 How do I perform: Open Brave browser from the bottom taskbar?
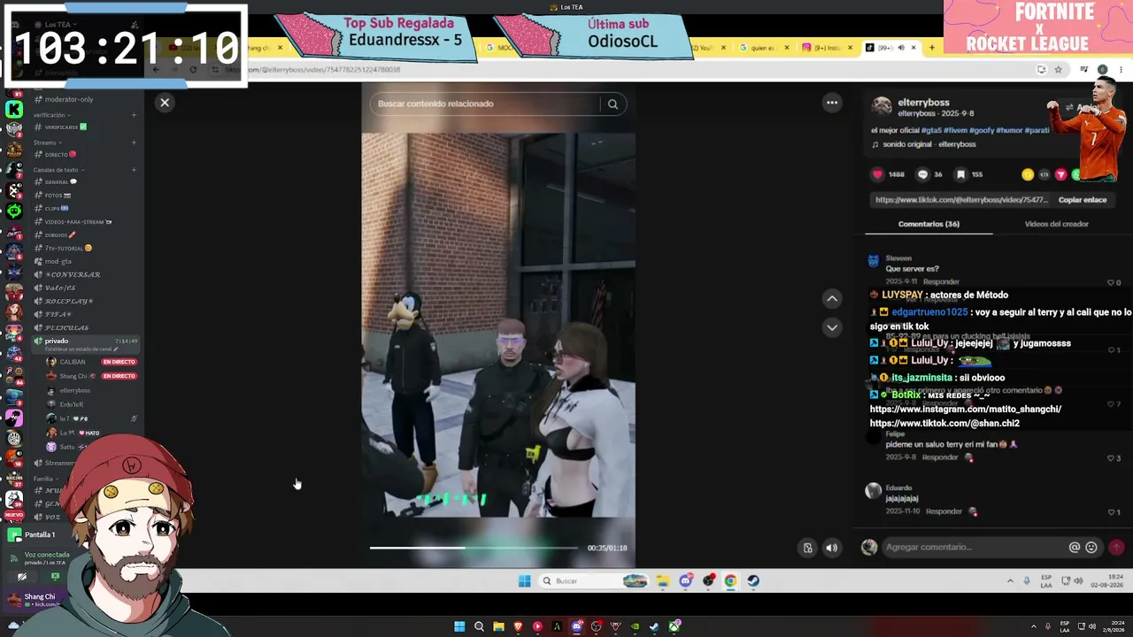point(518,626)
